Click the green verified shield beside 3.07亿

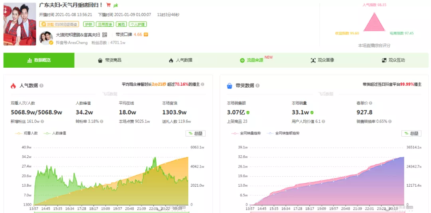[x=248, y=113]
